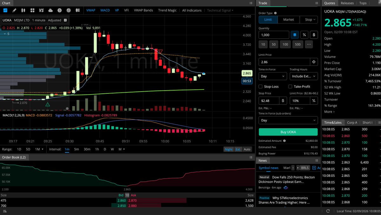Click add tab icon in News panel
The height and width of the screenshot is (215, 381).
[x=314, y=168]
